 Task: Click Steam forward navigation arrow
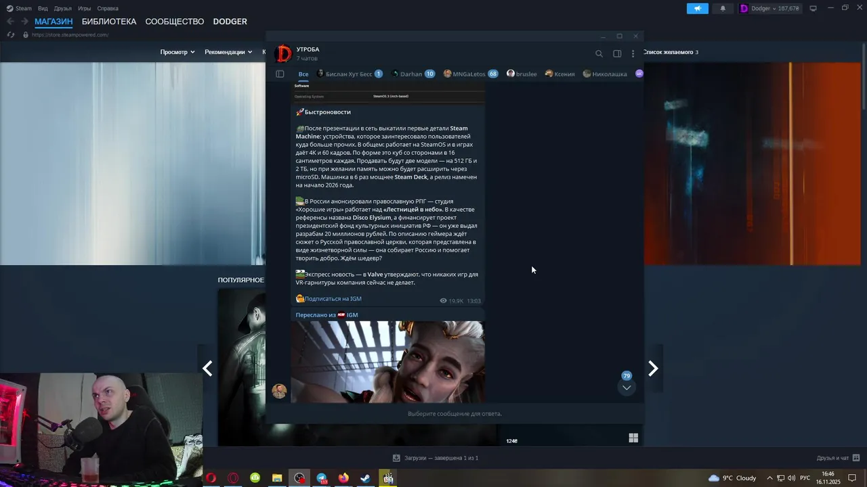pyautogui.click(x=24, y=22)
